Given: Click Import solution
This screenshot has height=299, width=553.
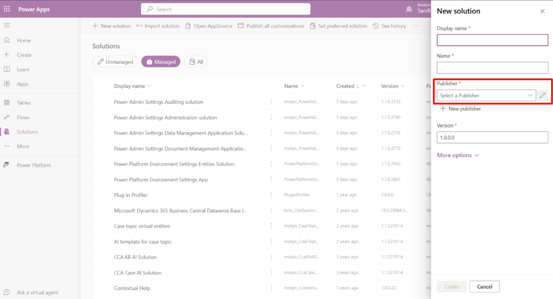Looking at the screenshot, I should (158, 26).
